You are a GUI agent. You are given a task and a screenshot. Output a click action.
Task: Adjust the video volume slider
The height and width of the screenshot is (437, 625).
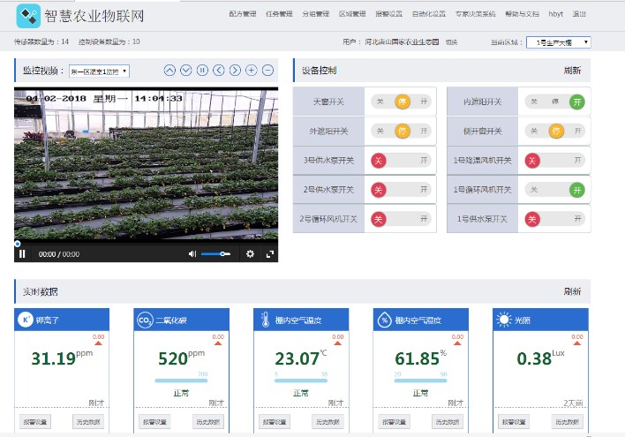click(215, 254)
